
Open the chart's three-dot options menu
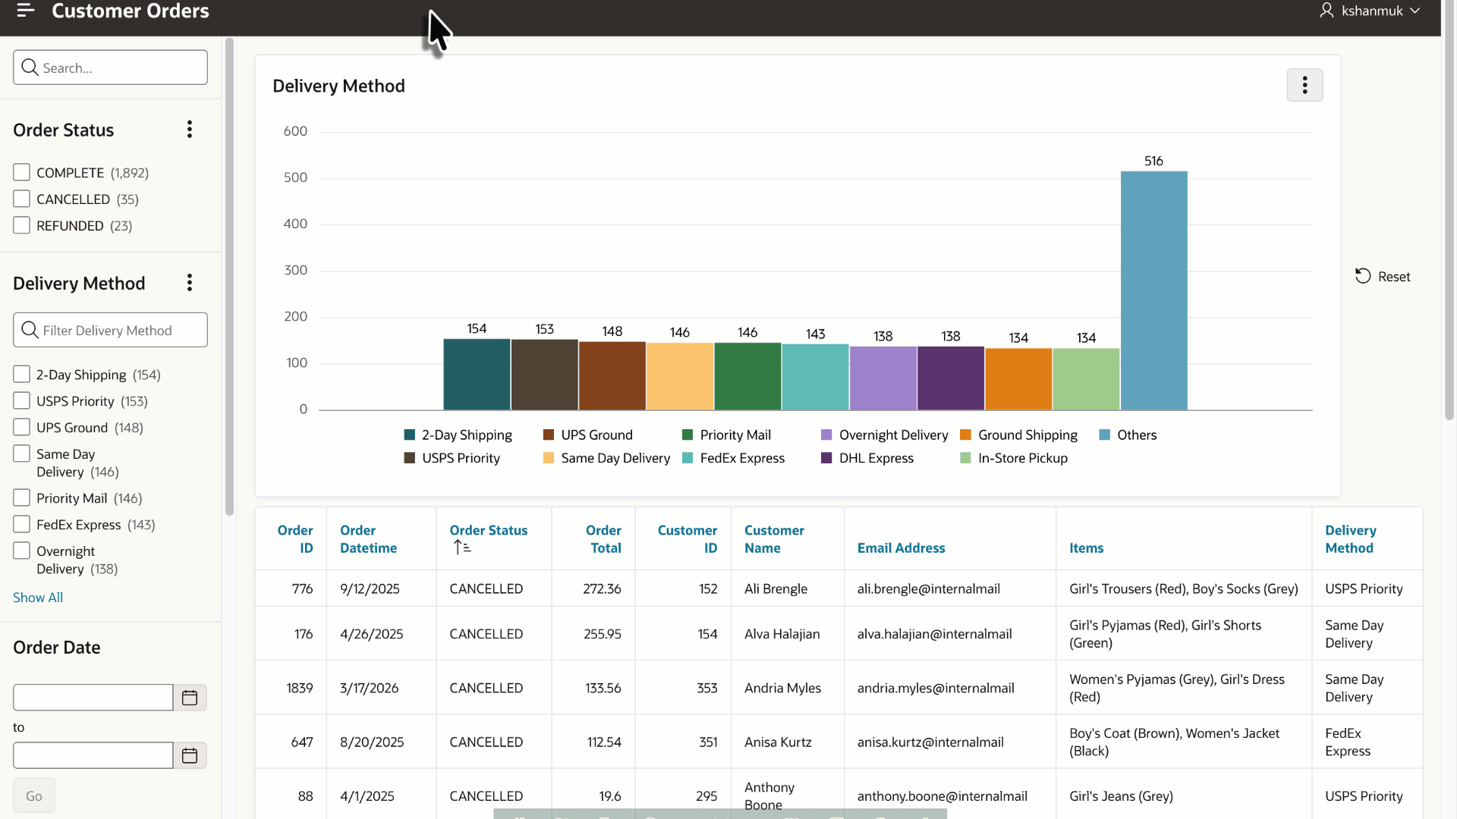pos(1304,85)
